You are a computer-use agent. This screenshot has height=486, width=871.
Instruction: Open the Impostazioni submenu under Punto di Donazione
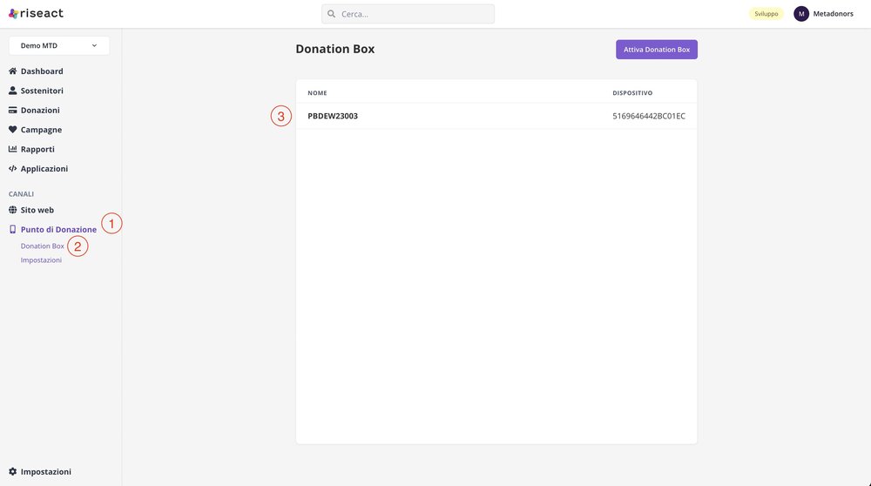(x=41, y=260)
